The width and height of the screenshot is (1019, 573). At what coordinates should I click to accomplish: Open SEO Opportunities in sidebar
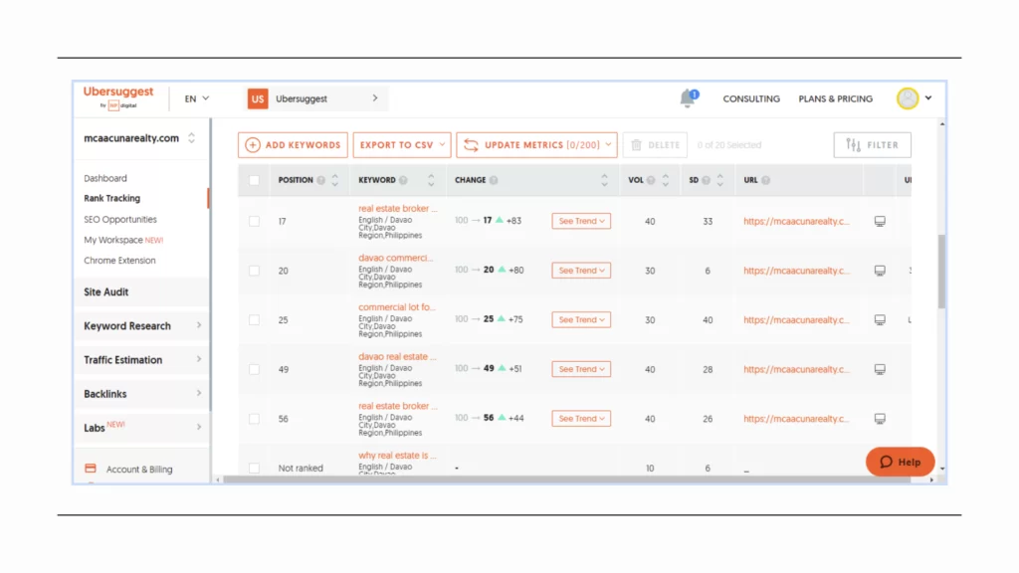pyautogui.click(x=120, y=220)
